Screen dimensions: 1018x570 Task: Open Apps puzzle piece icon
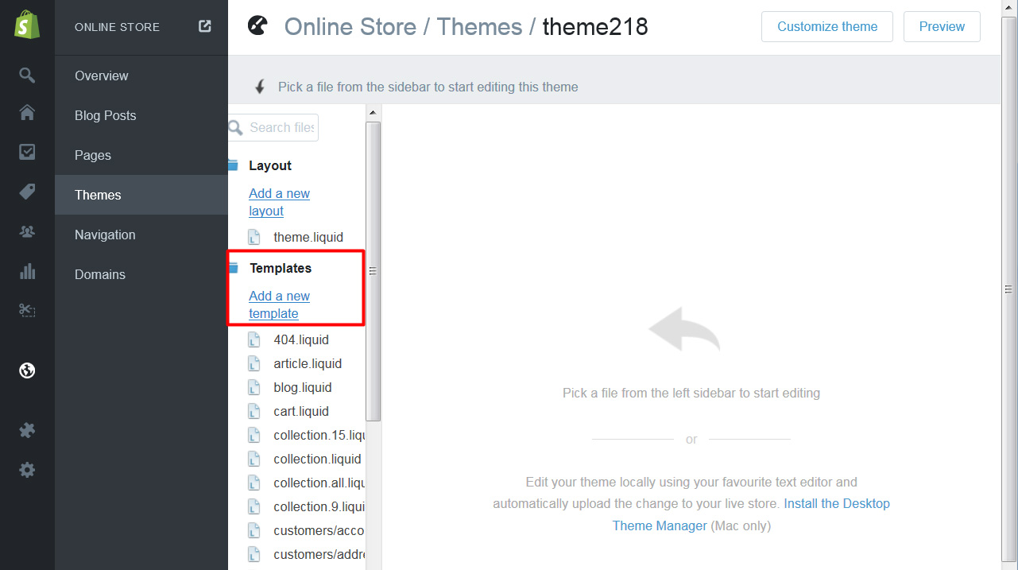(x=27, y=430)
